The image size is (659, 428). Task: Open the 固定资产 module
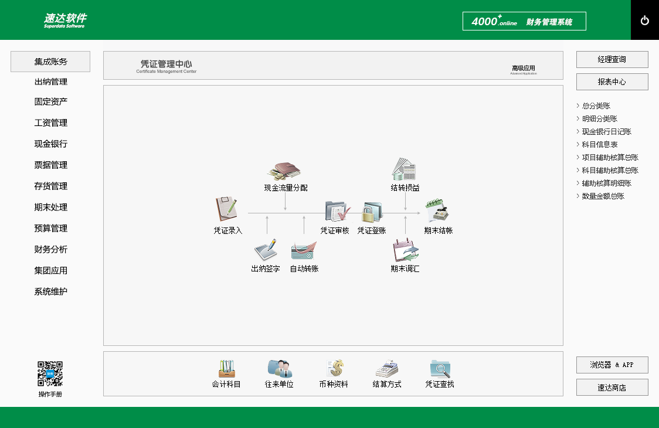[x=50, y=101]
